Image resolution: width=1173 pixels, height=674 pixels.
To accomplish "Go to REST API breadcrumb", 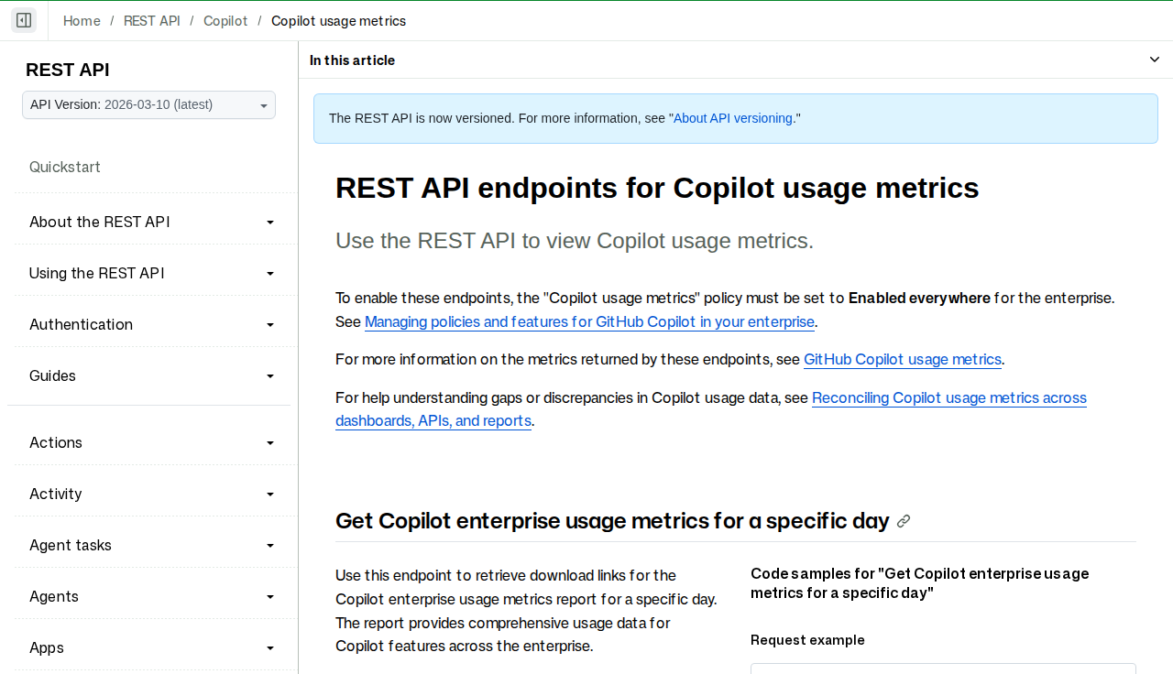I will (x=152, y=21).
